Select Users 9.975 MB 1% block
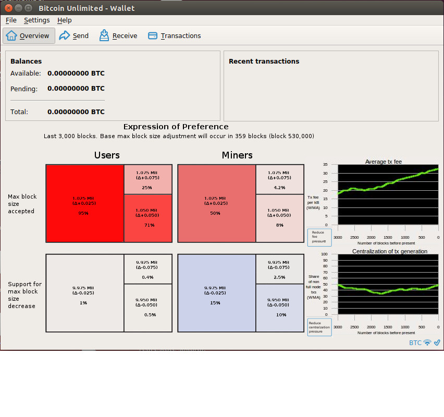The width and height of the screenshot is (444, 417). pyautogui.click(x=85, y=293)
